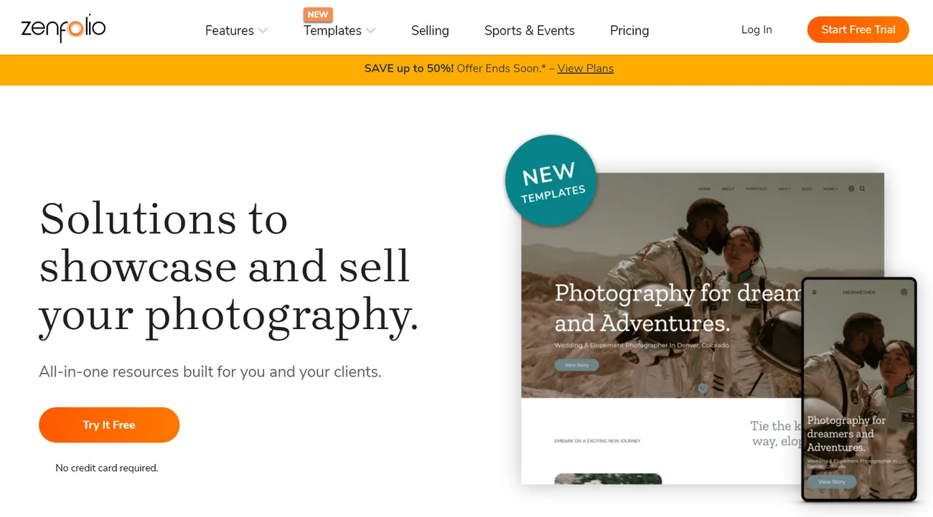Click the teal NEW TEMPLATES badge
The height and width of the screenshot is (517, 933).
tap(550, 181)
